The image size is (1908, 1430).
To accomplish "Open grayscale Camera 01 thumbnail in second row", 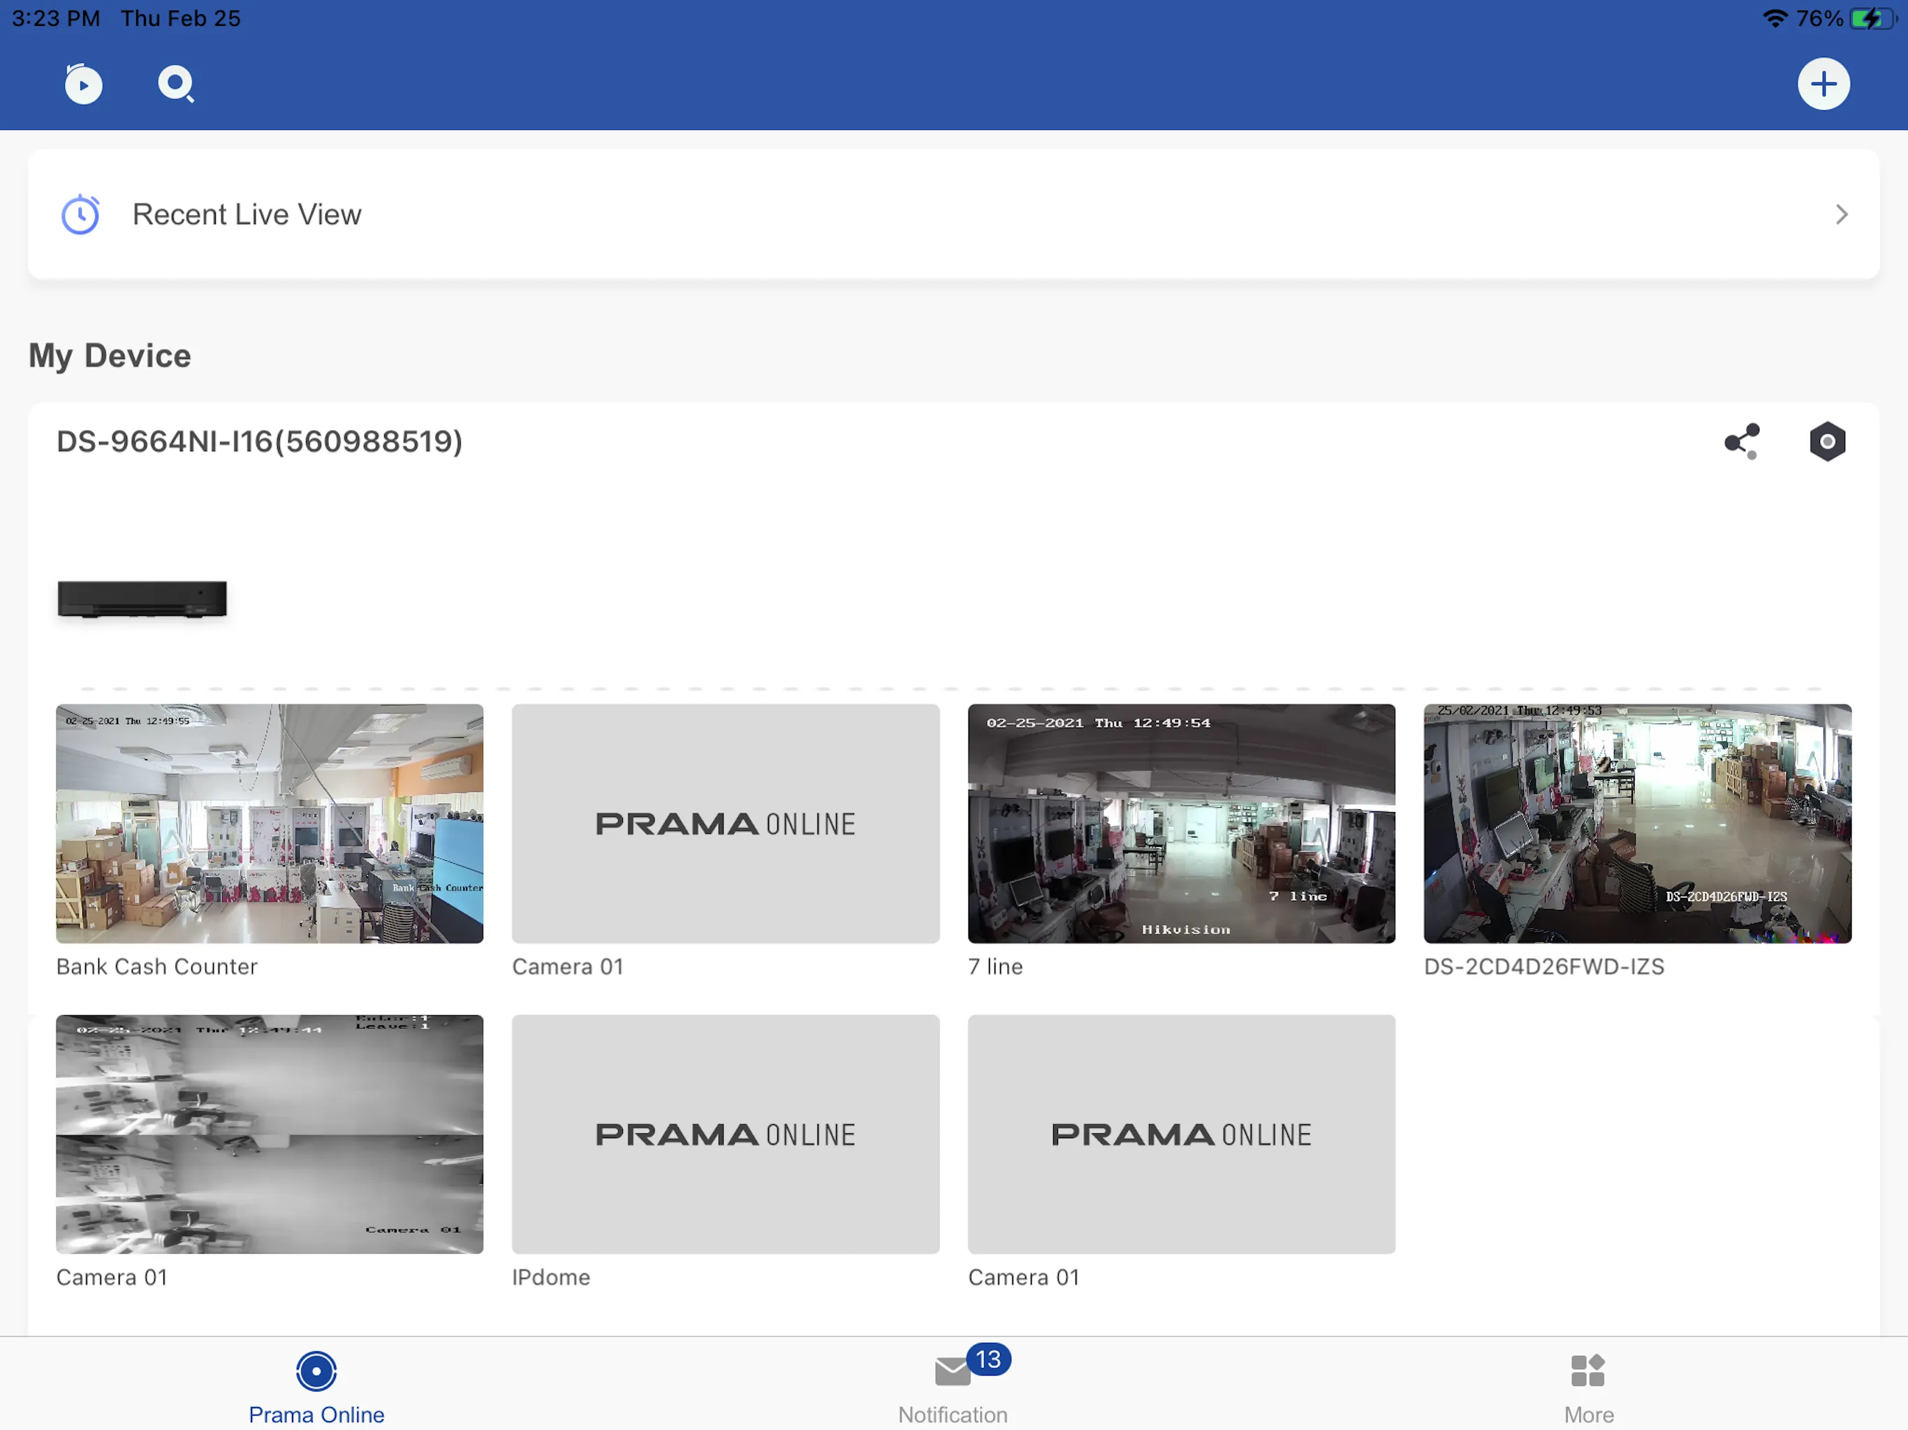I will click(x=269, y=1134).
